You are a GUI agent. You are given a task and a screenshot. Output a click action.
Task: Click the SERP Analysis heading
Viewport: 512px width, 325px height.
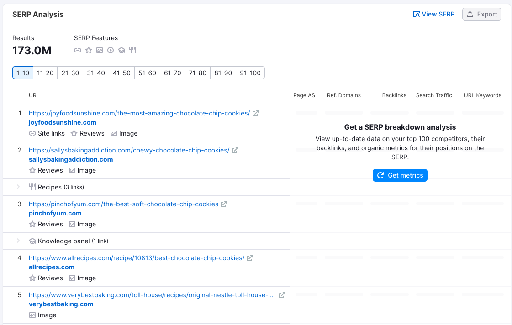(38, 14)
